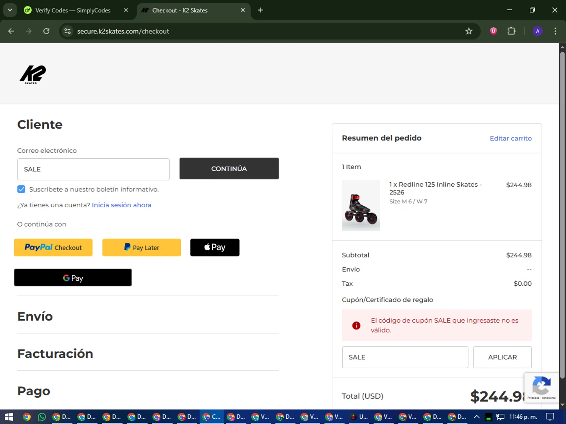Open the Chrome profile avatar A
The height and width of the screenshot is (424, 566).
537,31
